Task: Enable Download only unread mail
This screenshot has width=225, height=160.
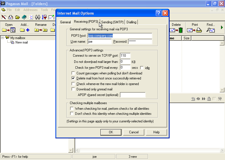Action: pyautogui.click(x=73, y=89)
